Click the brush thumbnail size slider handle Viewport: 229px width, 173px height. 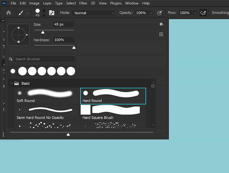[x=68, y=135]
